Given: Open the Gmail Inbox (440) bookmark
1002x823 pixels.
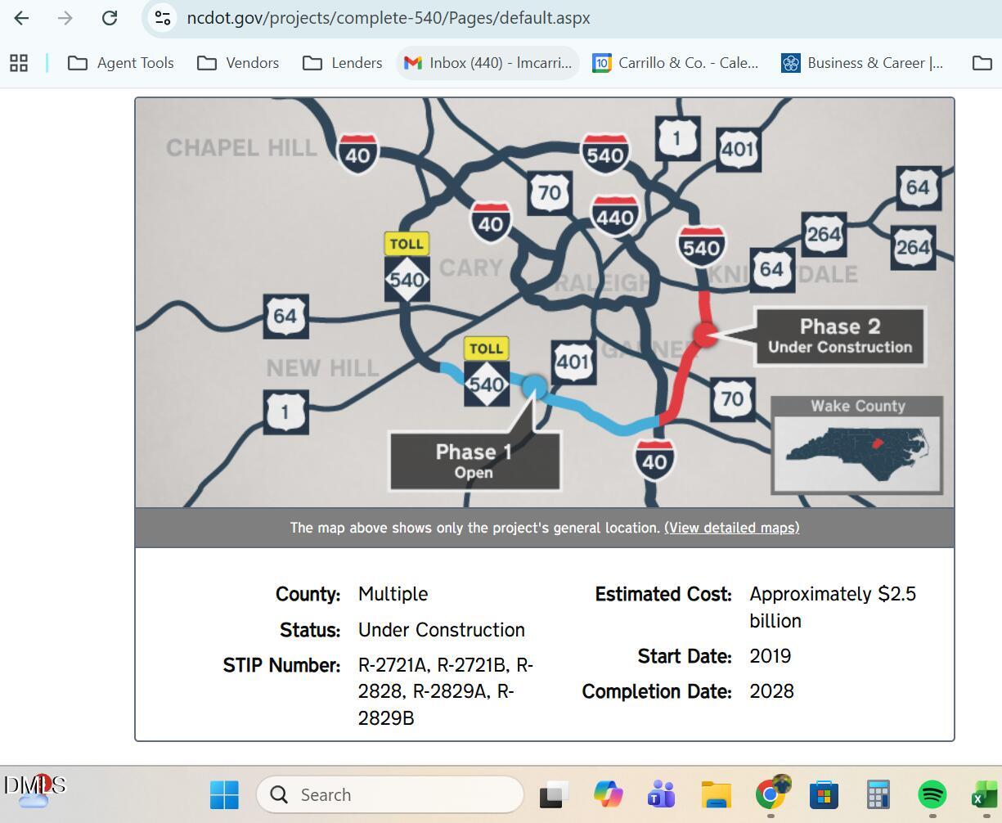Looking at the screenshot, I should [488, 62].
